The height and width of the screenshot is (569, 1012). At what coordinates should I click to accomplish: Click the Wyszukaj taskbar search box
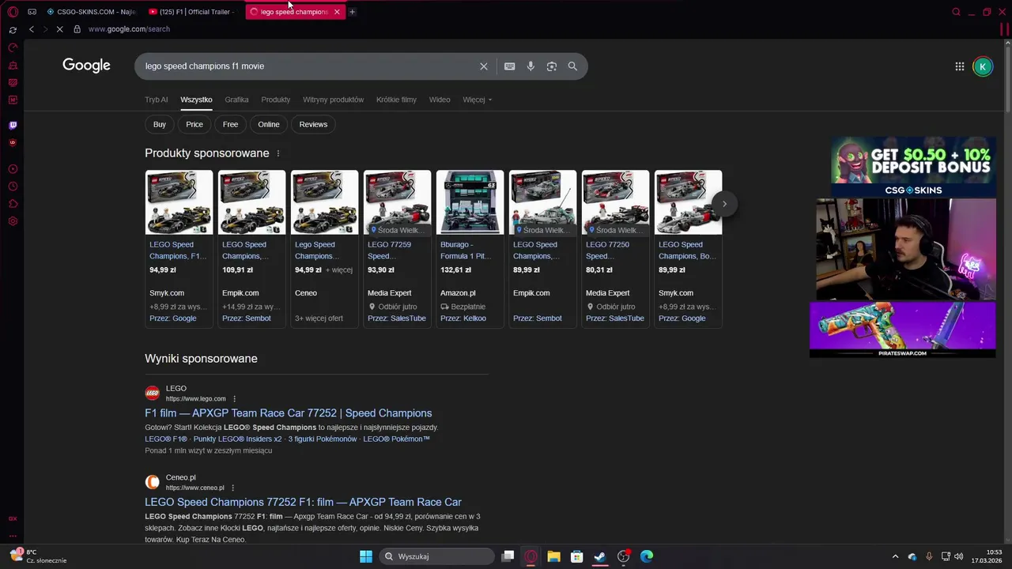tap(437, 556)
